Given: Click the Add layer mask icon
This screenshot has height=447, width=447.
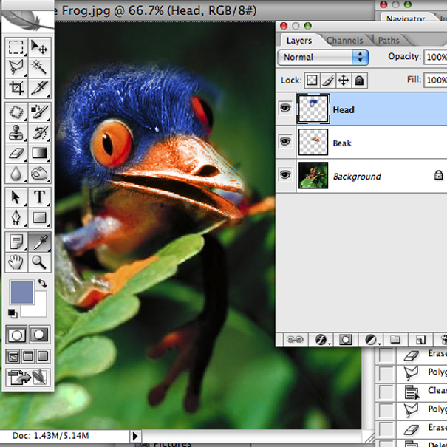Looking at the screenshot, I should [345, 339].
